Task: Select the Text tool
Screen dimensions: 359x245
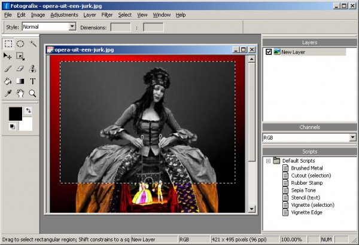Action: click(x=33, y=81)
